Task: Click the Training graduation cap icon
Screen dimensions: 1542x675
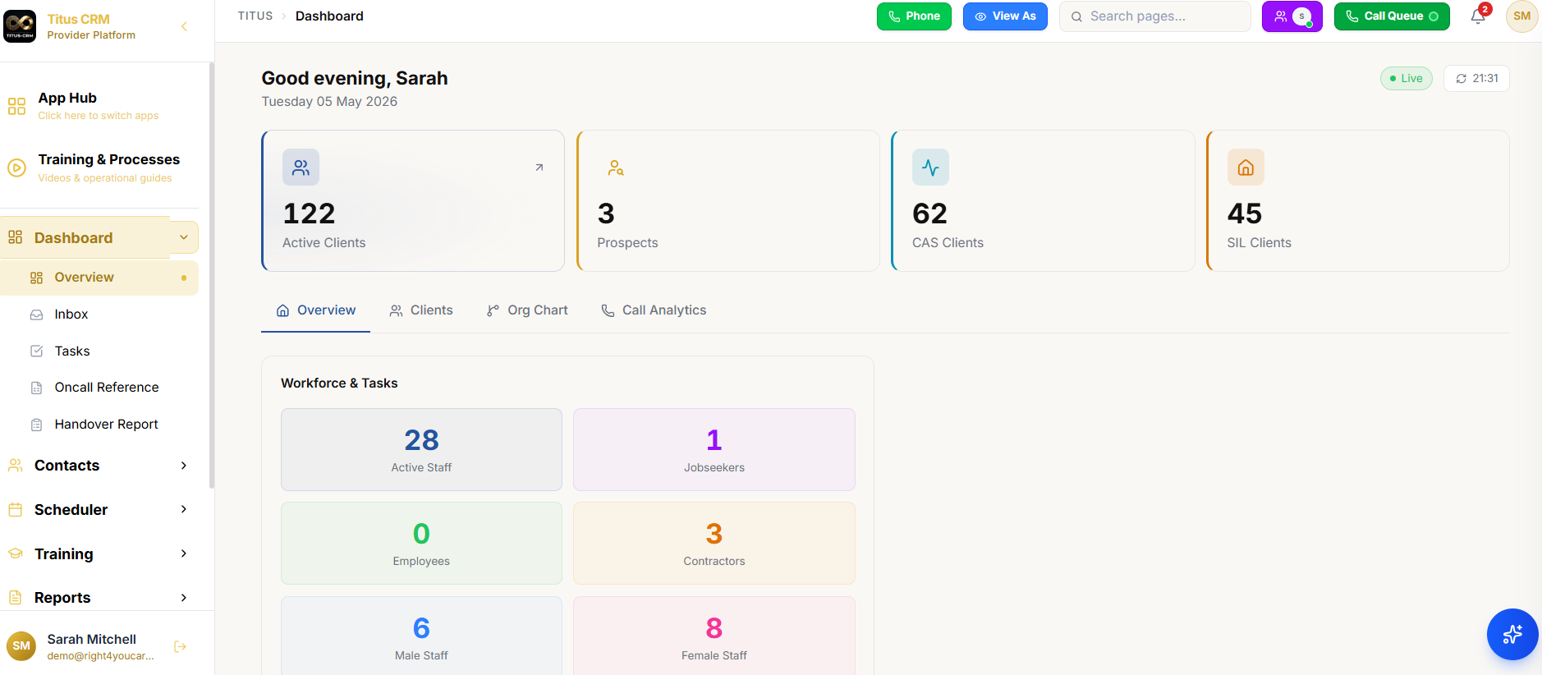Action: [x=15, y=553]
